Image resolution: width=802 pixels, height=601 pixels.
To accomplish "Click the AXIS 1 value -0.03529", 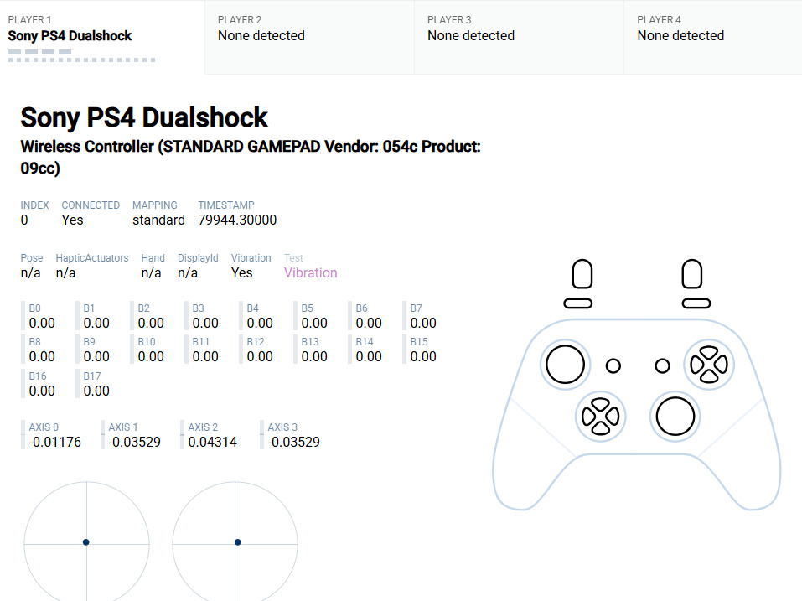I will coord(135,442).
